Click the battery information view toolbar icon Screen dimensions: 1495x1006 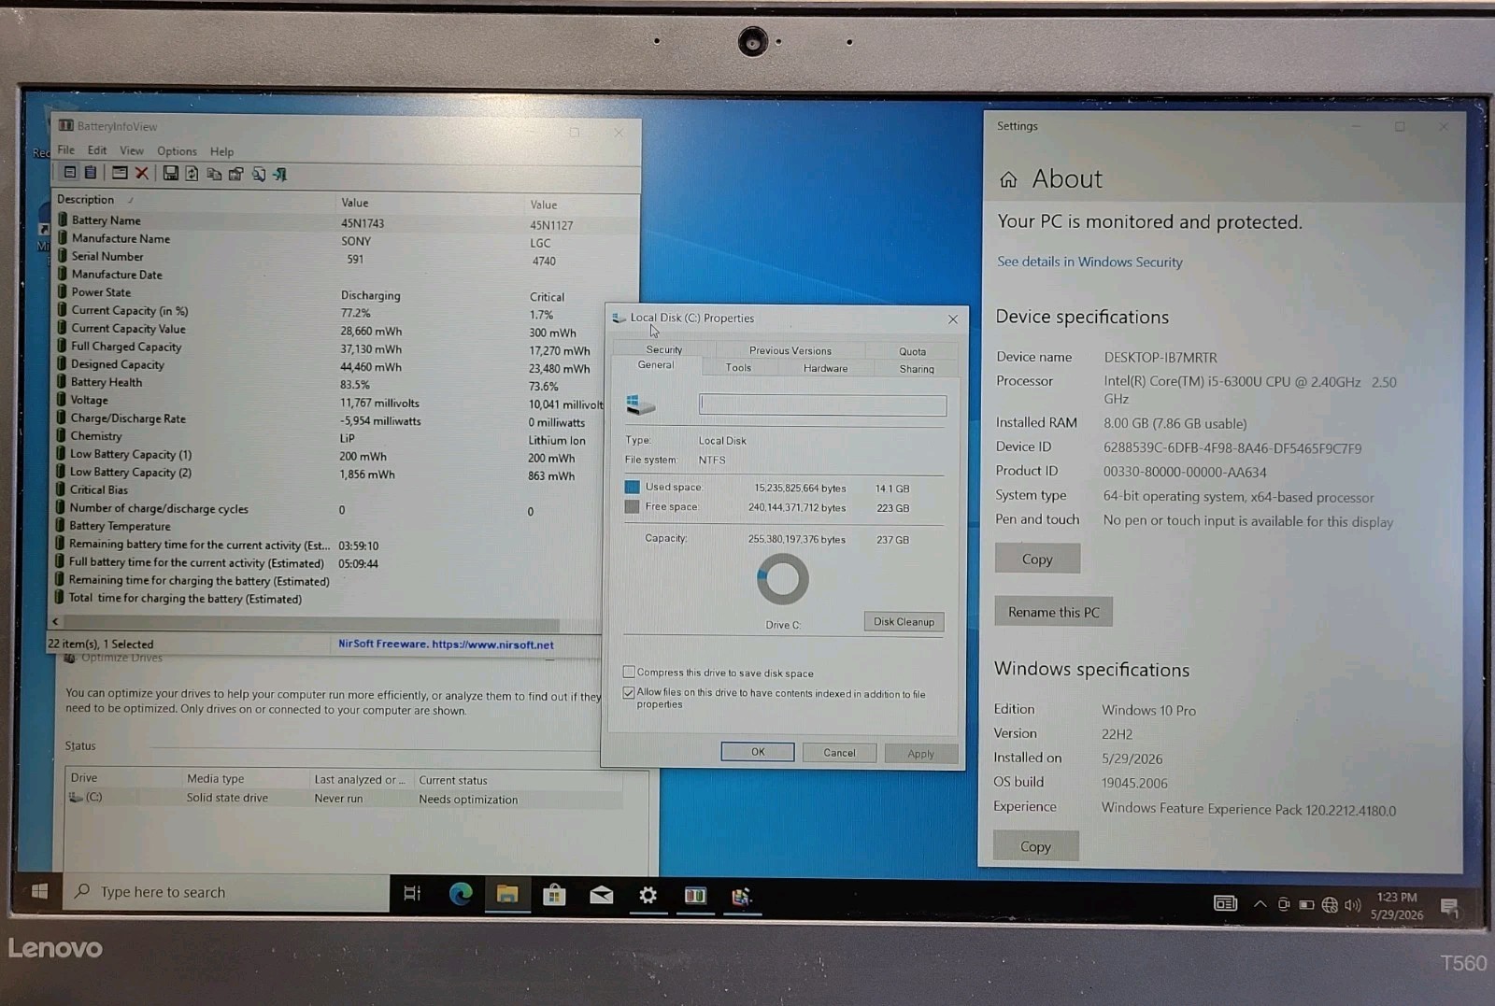pos(70,173)
